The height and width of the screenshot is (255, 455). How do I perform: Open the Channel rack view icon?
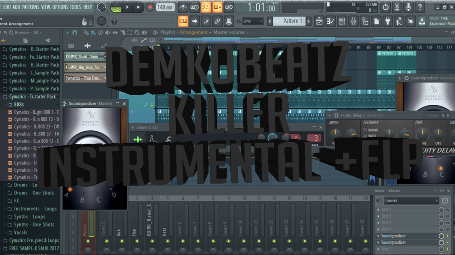(x=342, y=21)
